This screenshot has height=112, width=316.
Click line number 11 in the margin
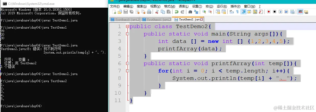pyautogui.click(x=118, y=100)
